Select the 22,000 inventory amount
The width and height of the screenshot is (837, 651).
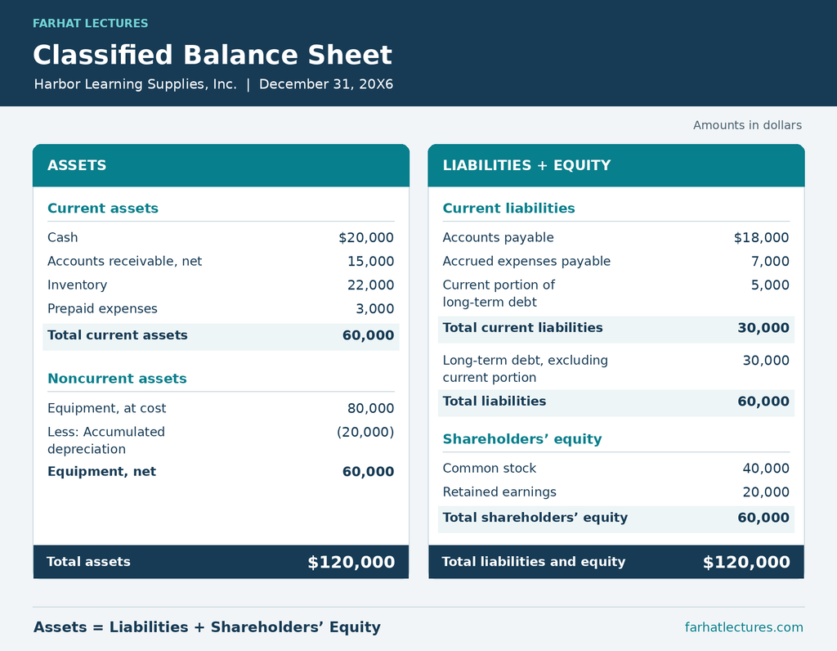click(x=370, y=285)
